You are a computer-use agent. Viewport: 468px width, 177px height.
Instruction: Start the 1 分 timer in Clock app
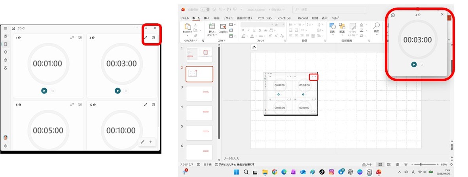[44, 91]
